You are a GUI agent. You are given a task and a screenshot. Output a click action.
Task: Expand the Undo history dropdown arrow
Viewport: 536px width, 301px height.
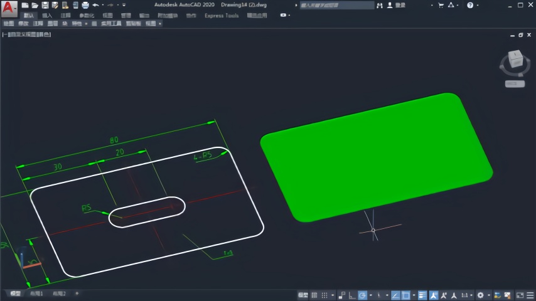102,5
